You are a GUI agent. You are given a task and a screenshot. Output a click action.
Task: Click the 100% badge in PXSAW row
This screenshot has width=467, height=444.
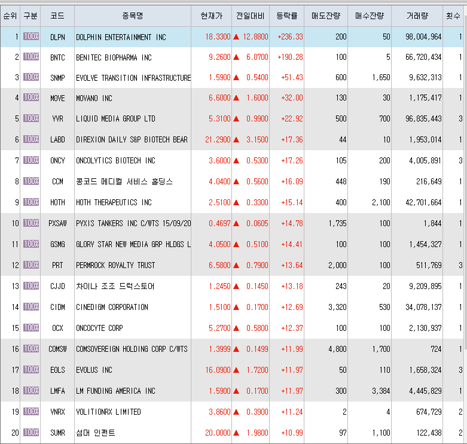coord(31,223)
